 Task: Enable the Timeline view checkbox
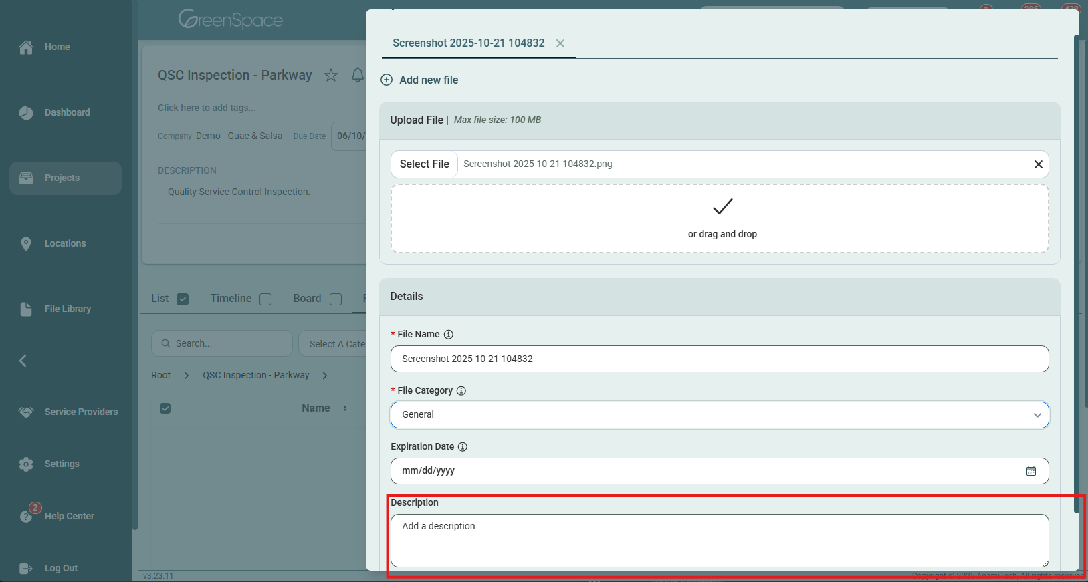point(265,299)
